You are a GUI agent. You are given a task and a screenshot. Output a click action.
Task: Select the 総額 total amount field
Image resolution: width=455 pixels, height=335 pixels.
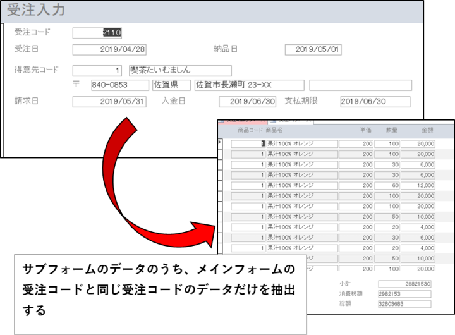(404, 304)
